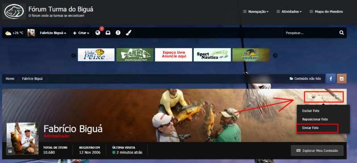Click the exclamation reports icon
The width and height of the screenshot is (357, 163).
(x=118, y=33)
